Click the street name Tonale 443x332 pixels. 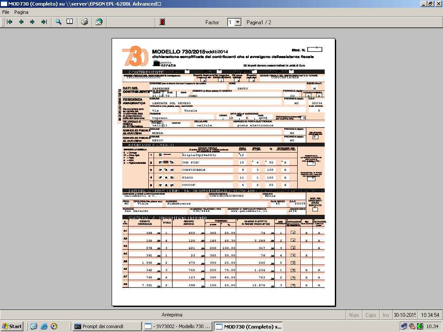tap(191, 110)
